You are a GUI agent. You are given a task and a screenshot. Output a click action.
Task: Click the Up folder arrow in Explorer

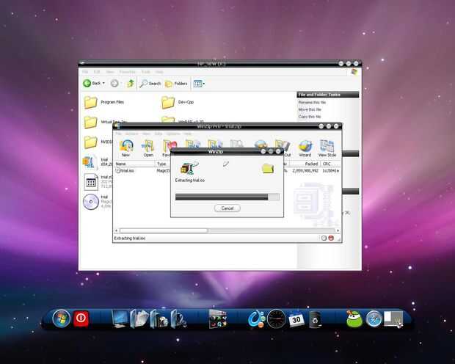(x=131, y=84)
